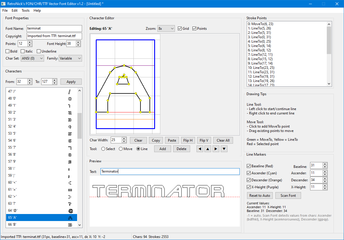Screen dimensions: 344x240
Task: Click the move-up arrow button
Action: coord(208,149)
